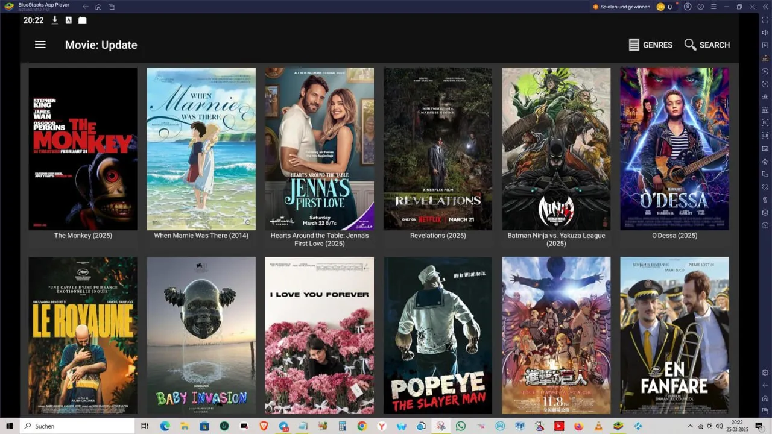Open BlueStacks recent apps icon
The height and width of the screenshot is (434, 772).
pos(112,7)
